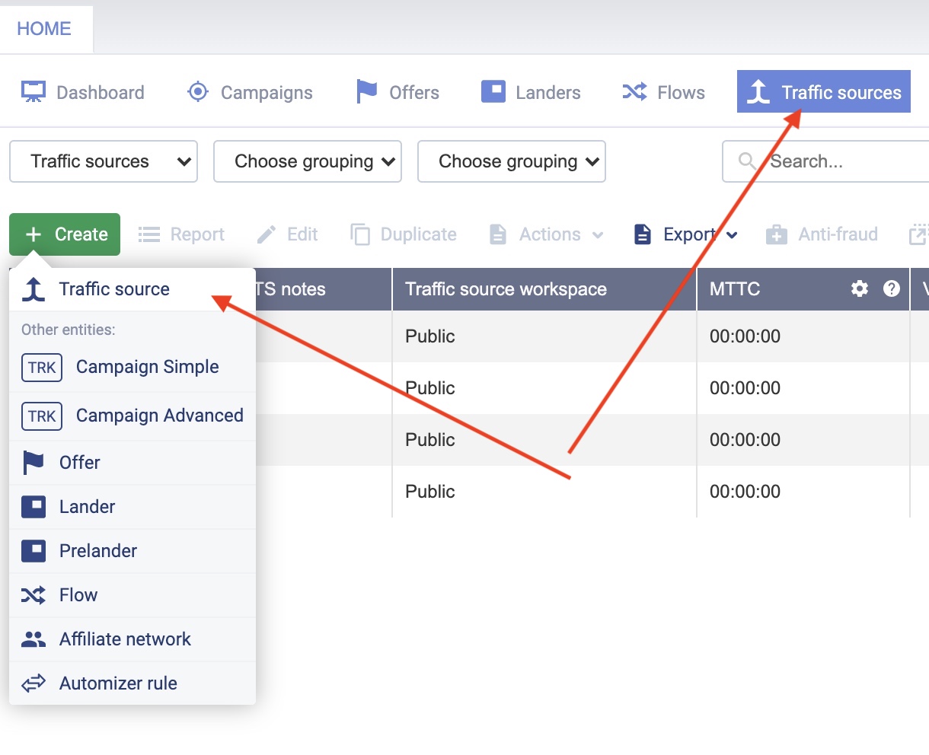Switch to the Landers section
The image size is (929, 755).
531,92
